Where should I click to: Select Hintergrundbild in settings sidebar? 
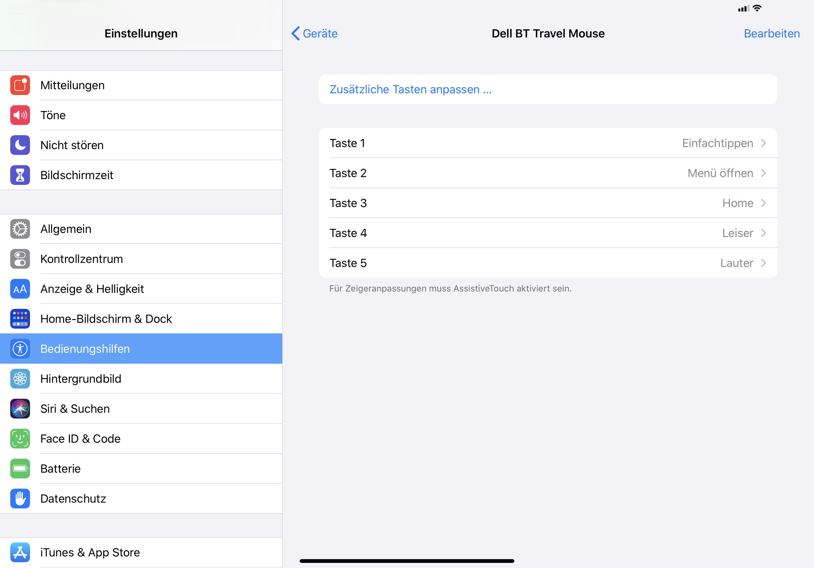coord(81,379)
